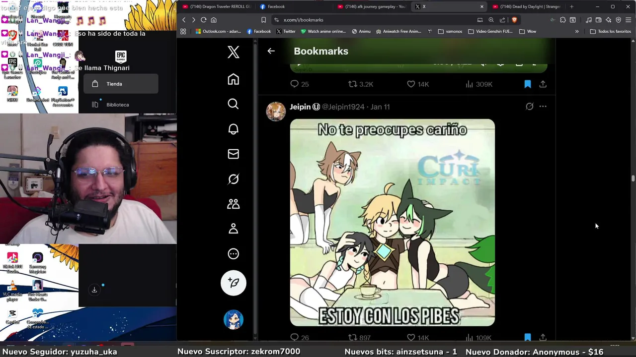Open Todos los favoritos folder

610,31
